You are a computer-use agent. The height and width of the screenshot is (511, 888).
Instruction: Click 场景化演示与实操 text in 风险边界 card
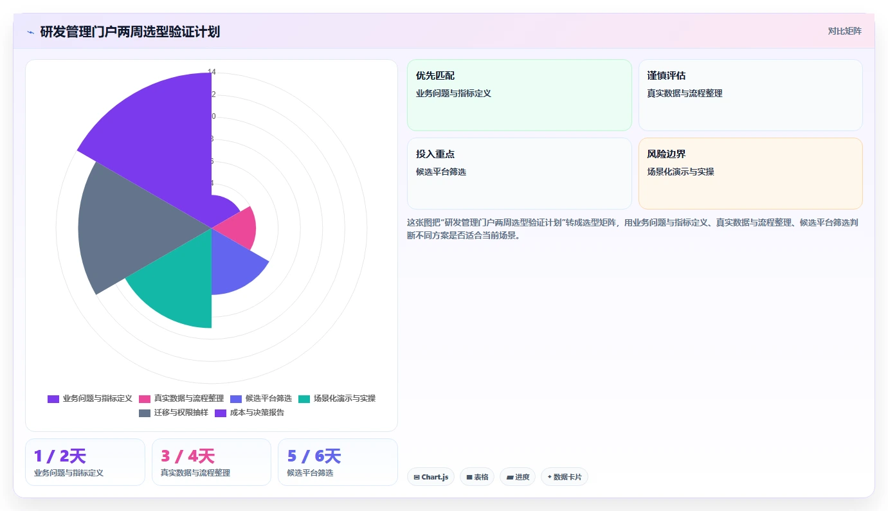(x=680, y=172)
